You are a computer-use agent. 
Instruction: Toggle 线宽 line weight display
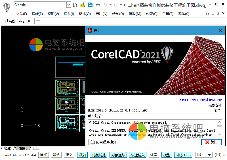pos(154,155)
